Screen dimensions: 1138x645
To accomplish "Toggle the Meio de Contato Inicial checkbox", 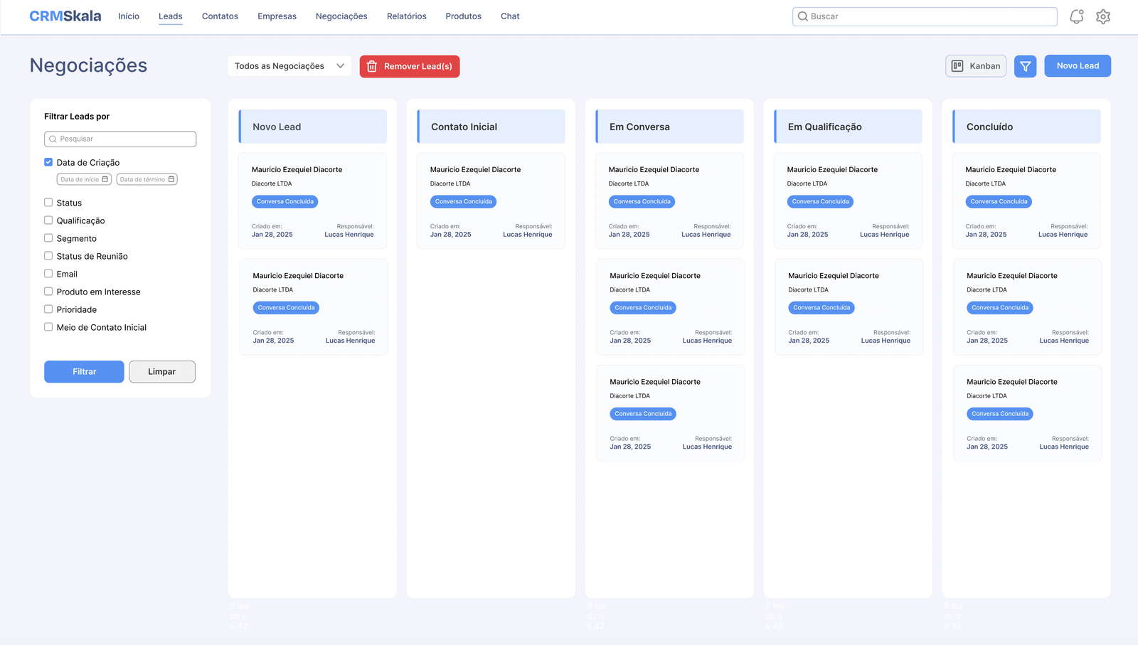I will point(48,327).
